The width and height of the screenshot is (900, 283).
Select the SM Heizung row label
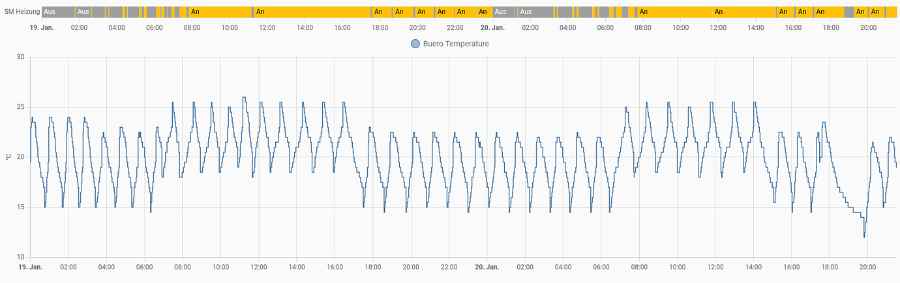22,12
